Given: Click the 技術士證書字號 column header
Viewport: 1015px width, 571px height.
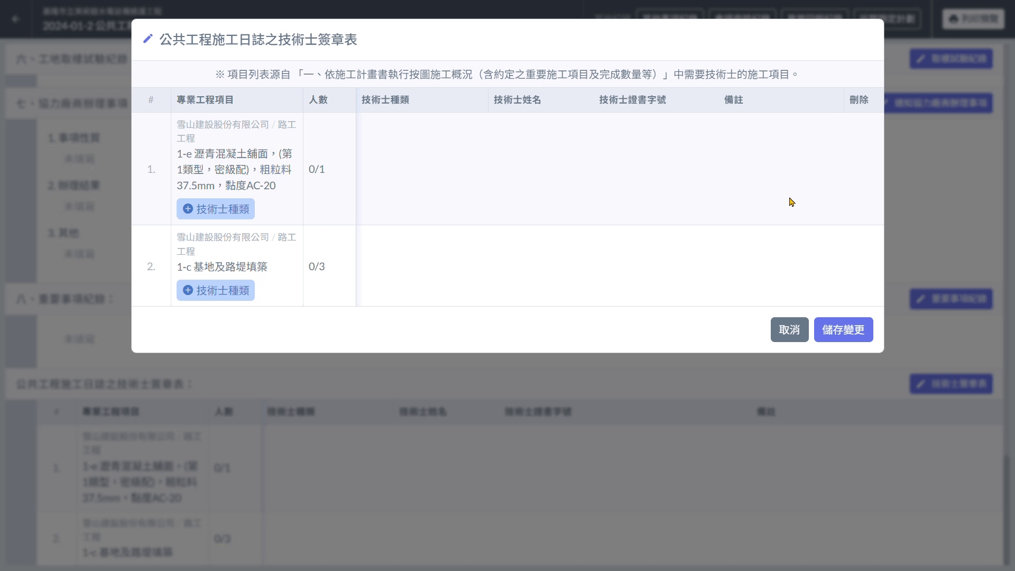Looking at the screenshot, I should click(x=632, y=100).
